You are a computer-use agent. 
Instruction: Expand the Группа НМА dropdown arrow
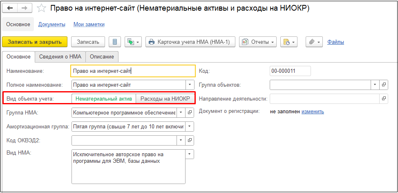pyautogui.click(x=181, y=112)
